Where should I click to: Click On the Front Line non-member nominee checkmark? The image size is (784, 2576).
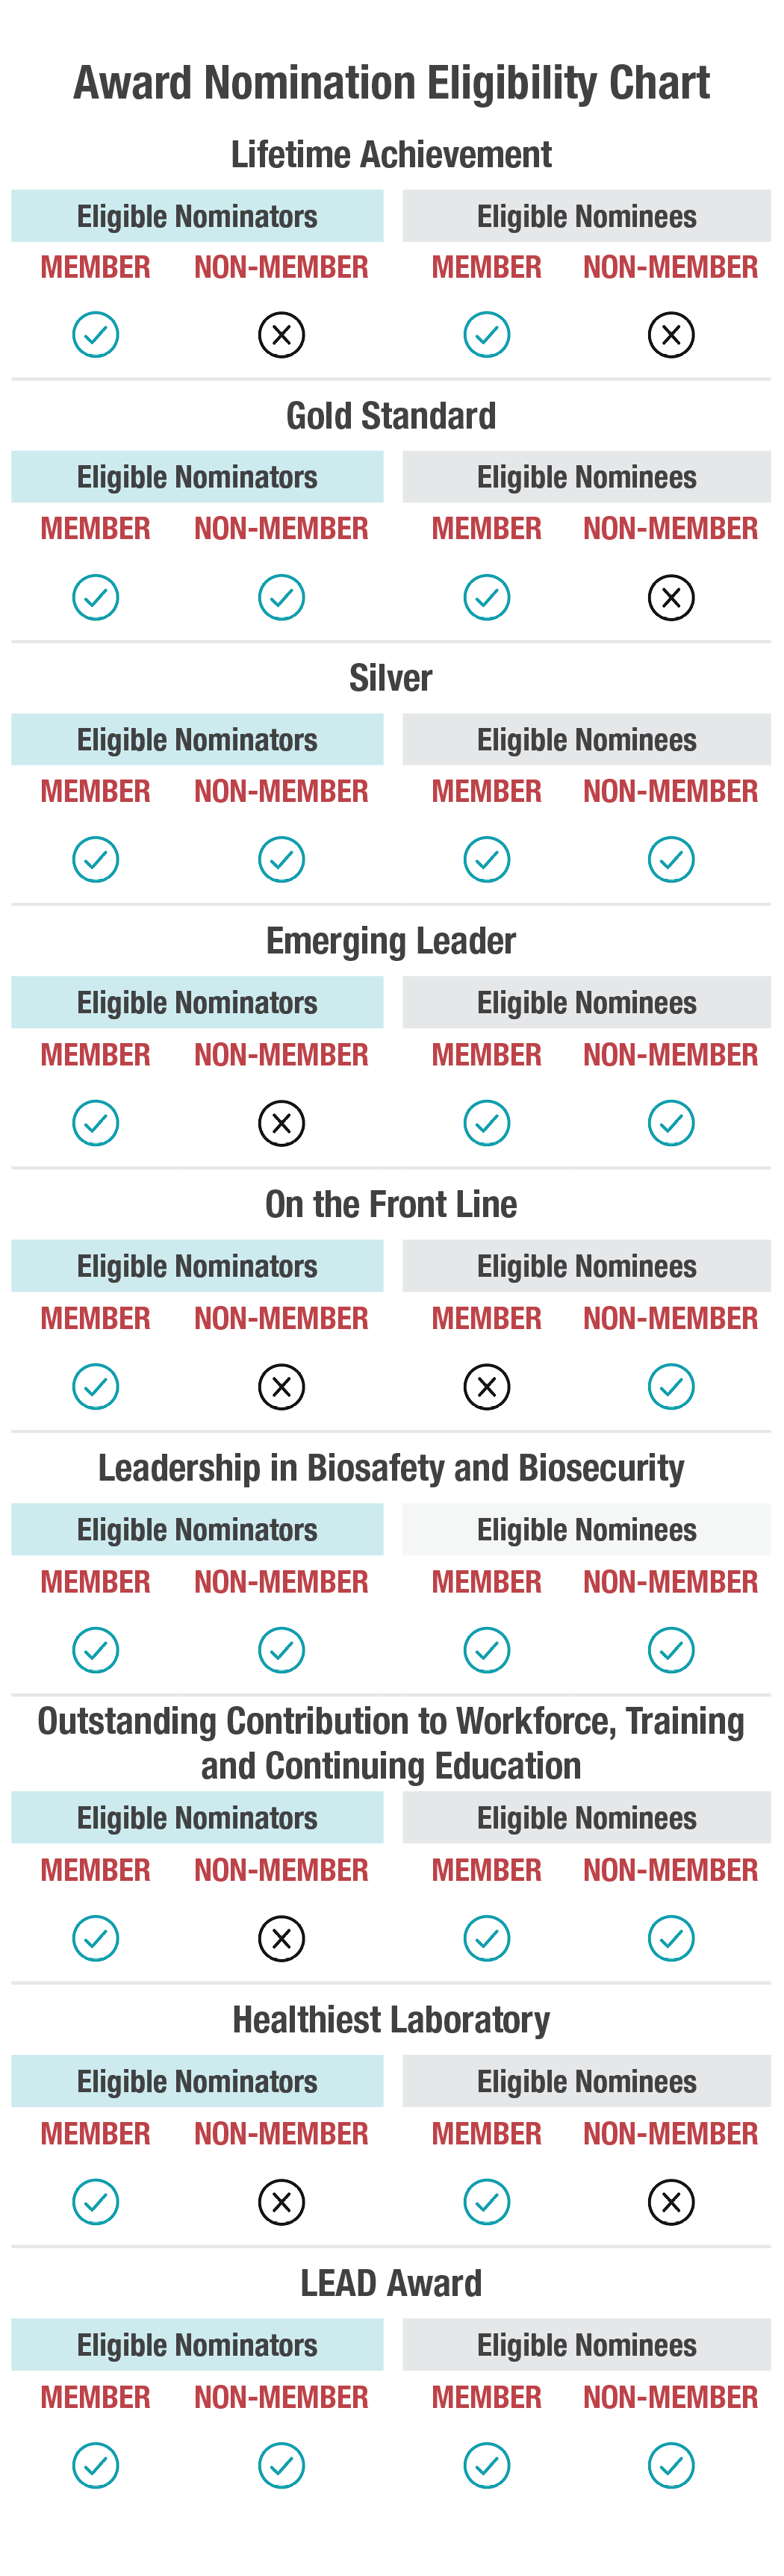pos(671,1387)
